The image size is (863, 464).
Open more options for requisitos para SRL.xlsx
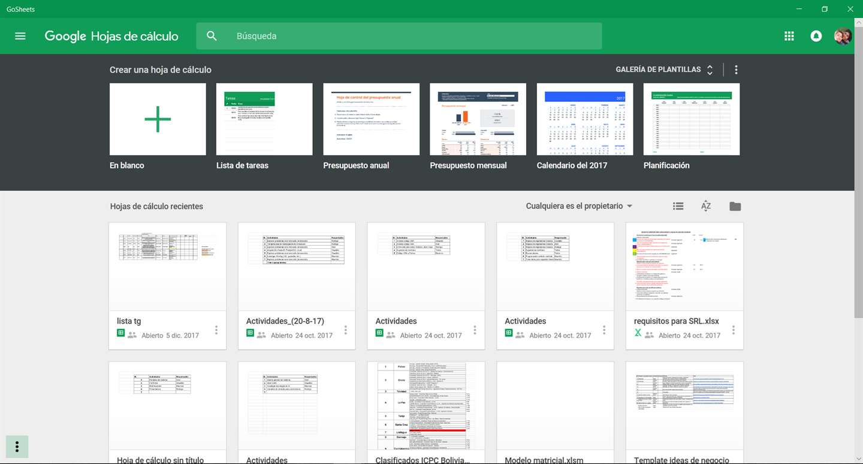point(734,330)
